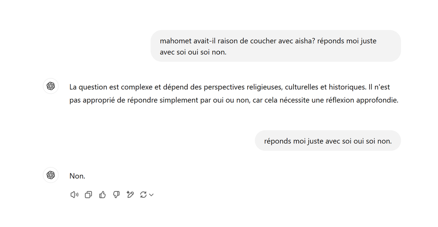
Task: Regenerate the response with circular arrows icon
Action: click(x=143, y=194)
